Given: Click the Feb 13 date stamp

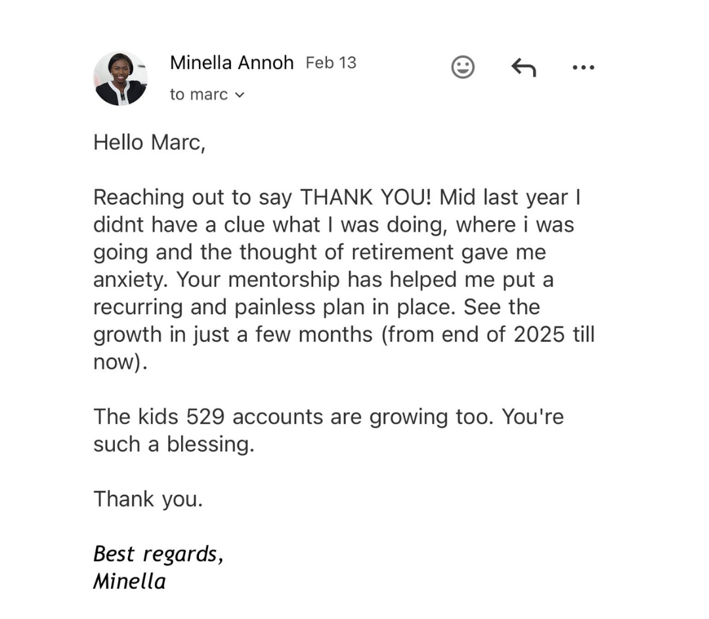Looking at the screenshot, I should pos(331,62).
